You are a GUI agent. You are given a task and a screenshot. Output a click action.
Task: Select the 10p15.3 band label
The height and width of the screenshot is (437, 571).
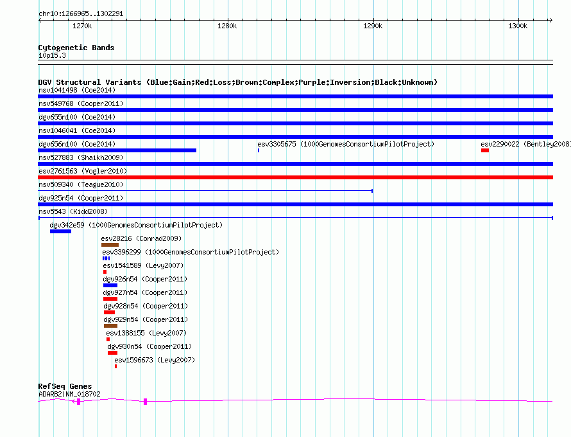point(52,55)
